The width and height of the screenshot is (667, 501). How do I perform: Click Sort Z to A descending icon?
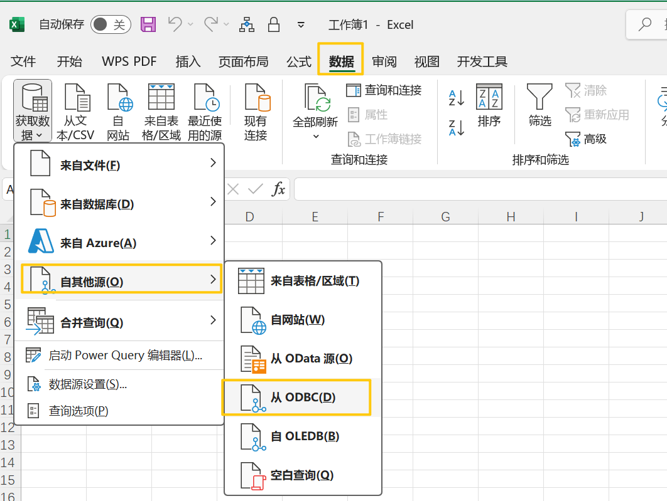click(457, 128)
